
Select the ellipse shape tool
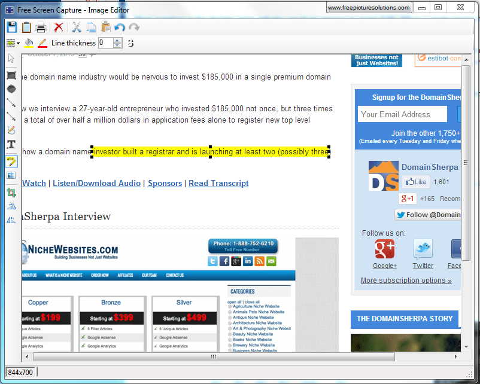pyautogui.click(x=11, y=89)
